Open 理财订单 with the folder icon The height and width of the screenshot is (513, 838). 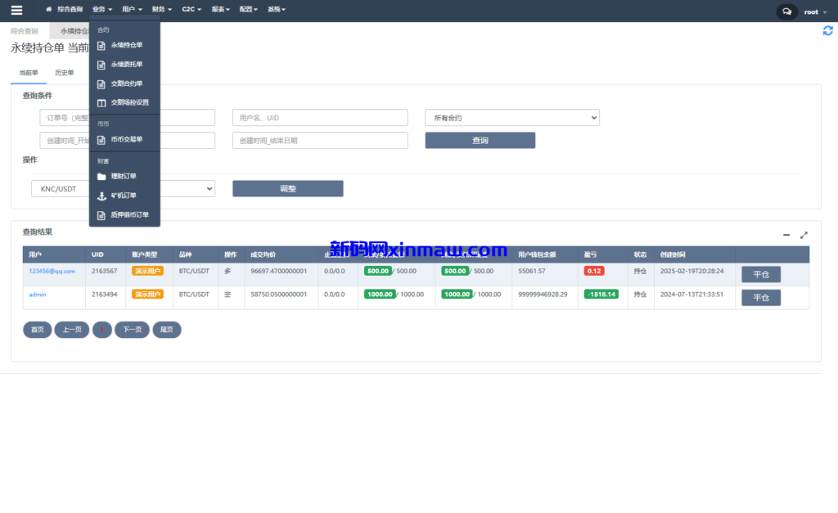pos(124,176)
